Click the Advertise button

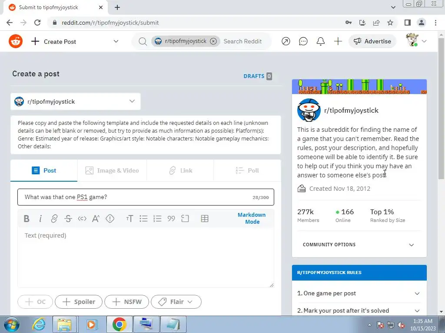tap(372, 41)
